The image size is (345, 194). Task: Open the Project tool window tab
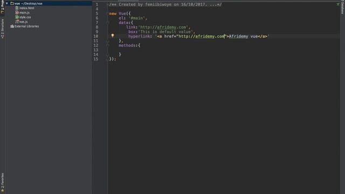coord(2,7)
